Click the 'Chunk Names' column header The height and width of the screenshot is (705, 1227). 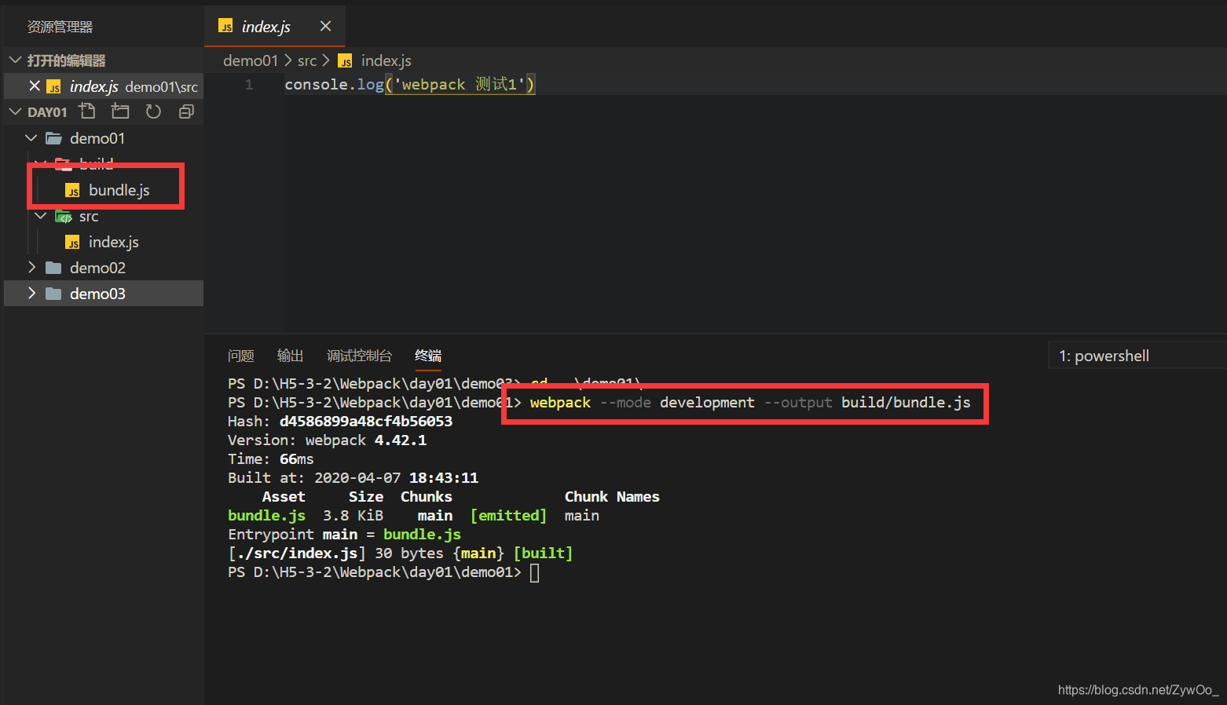pyautogui.click(x=612, y=496)
